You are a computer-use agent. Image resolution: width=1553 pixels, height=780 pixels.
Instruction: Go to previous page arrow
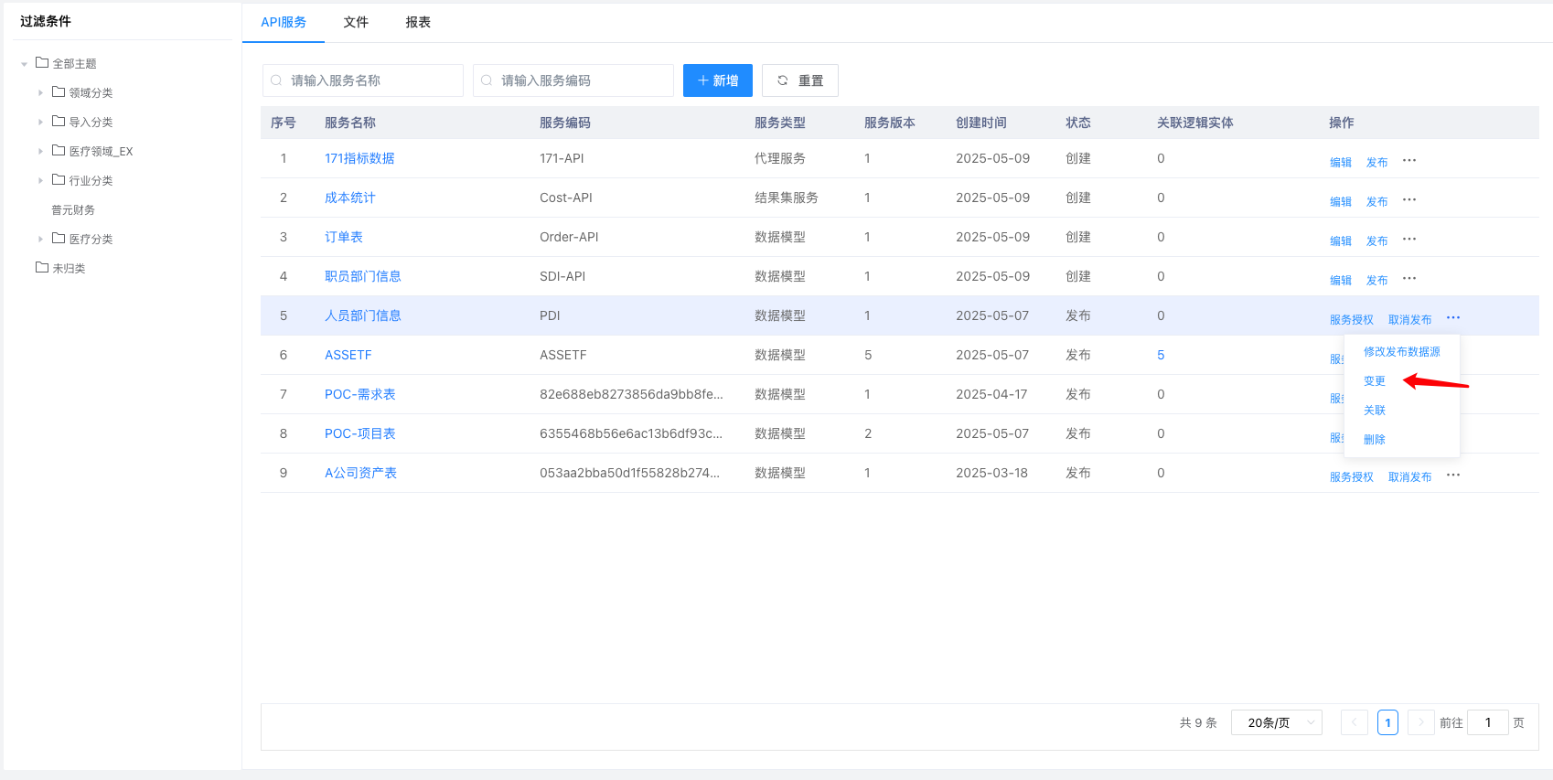(x=1354, y=722)
